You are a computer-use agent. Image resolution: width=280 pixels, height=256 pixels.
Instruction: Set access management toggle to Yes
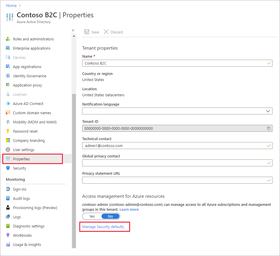click(x=92, y=216)
